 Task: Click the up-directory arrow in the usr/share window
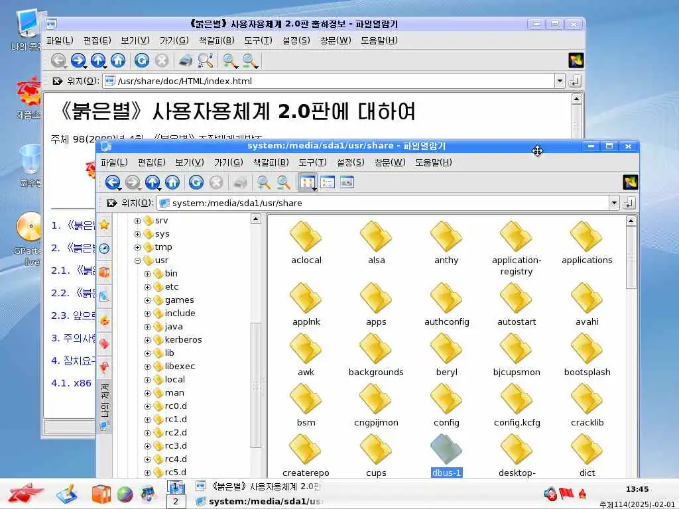(x=152, y=182)
